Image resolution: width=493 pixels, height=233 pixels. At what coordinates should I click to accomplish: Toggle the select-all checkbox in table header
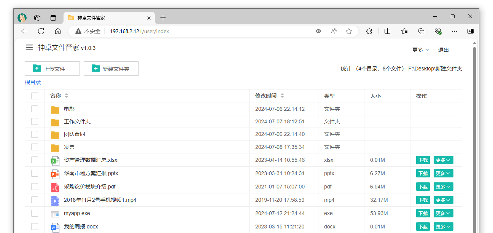(x=35, y=96)
